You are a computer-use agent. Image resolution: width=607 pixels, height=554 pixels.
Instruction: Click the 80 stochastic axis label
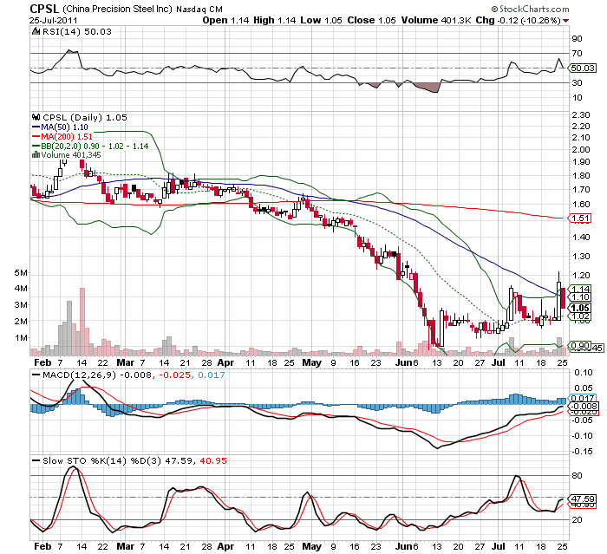point(578,475)
